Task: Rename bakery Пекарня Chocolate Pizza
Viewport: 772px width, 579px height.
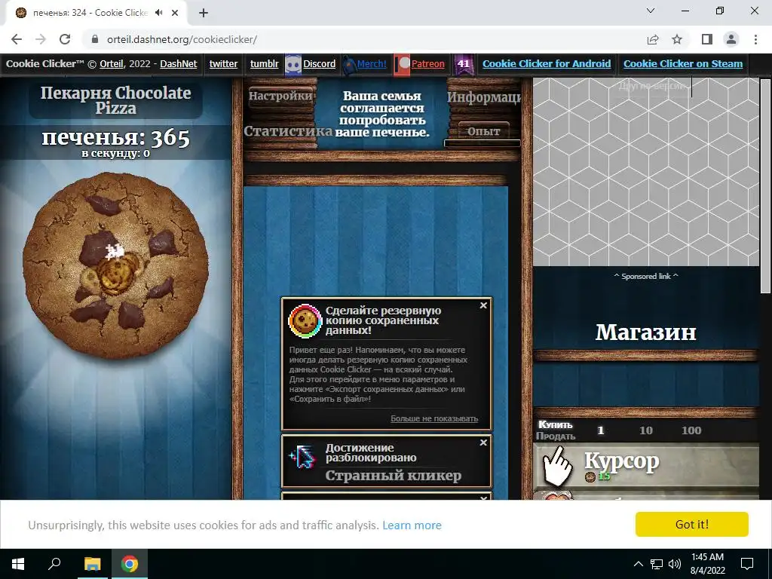Action: pos(115,100)
